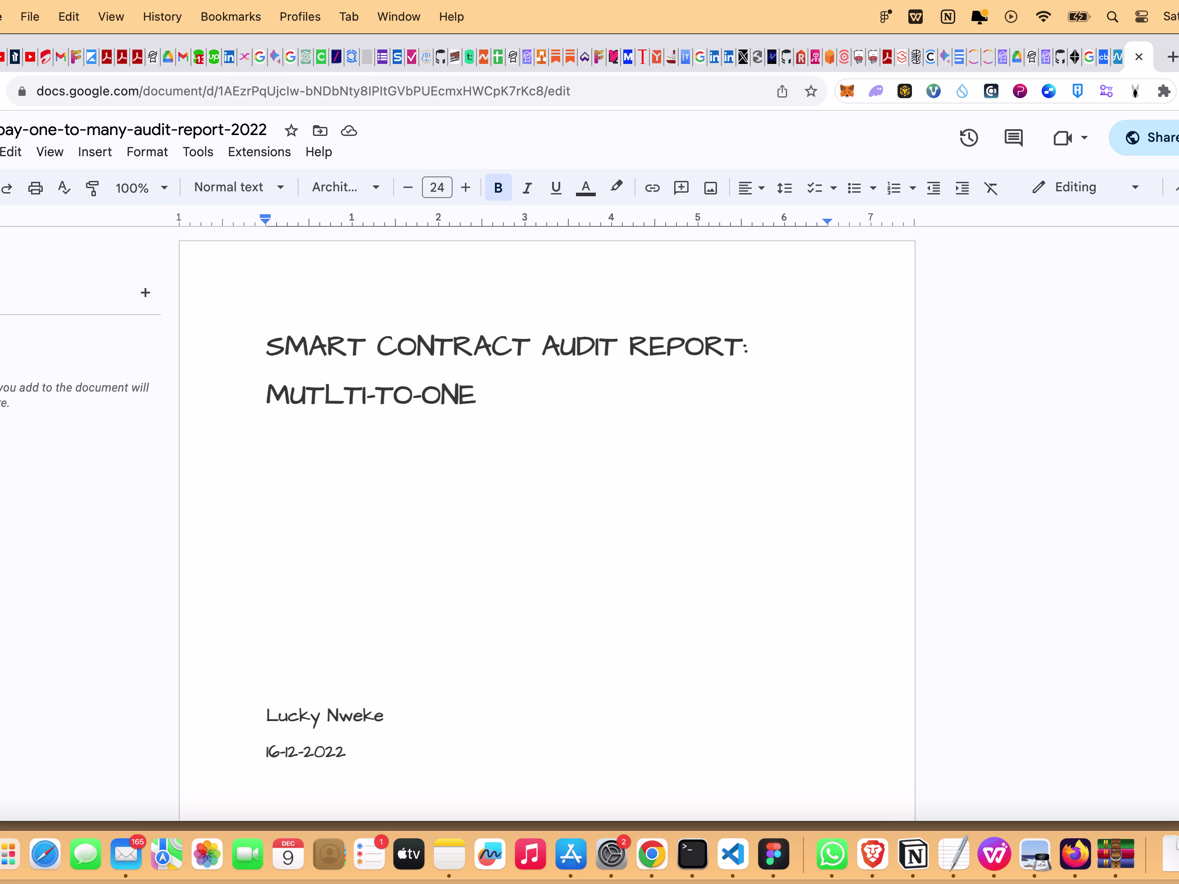1179x884 pixels.
Task: Click the font size input field
Action: pyautogui.click(x=436, y=188)
